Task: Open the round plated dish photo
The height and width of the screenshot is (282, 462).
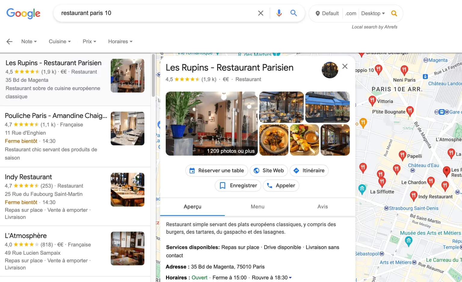Action: tap(274, 140)
